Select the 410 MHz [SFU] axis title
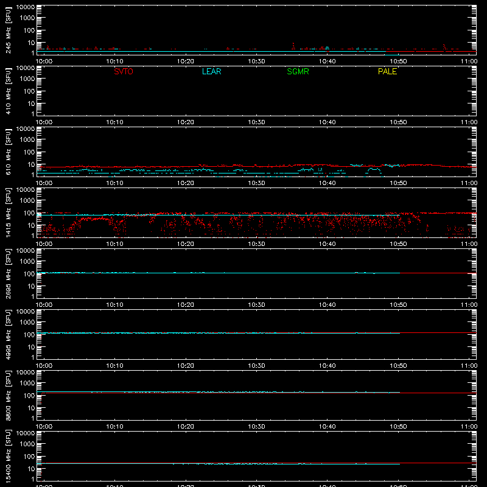487x487 pixels. 8,91
